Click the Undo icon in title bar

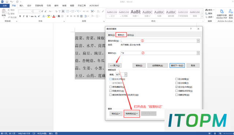(11, 2)
